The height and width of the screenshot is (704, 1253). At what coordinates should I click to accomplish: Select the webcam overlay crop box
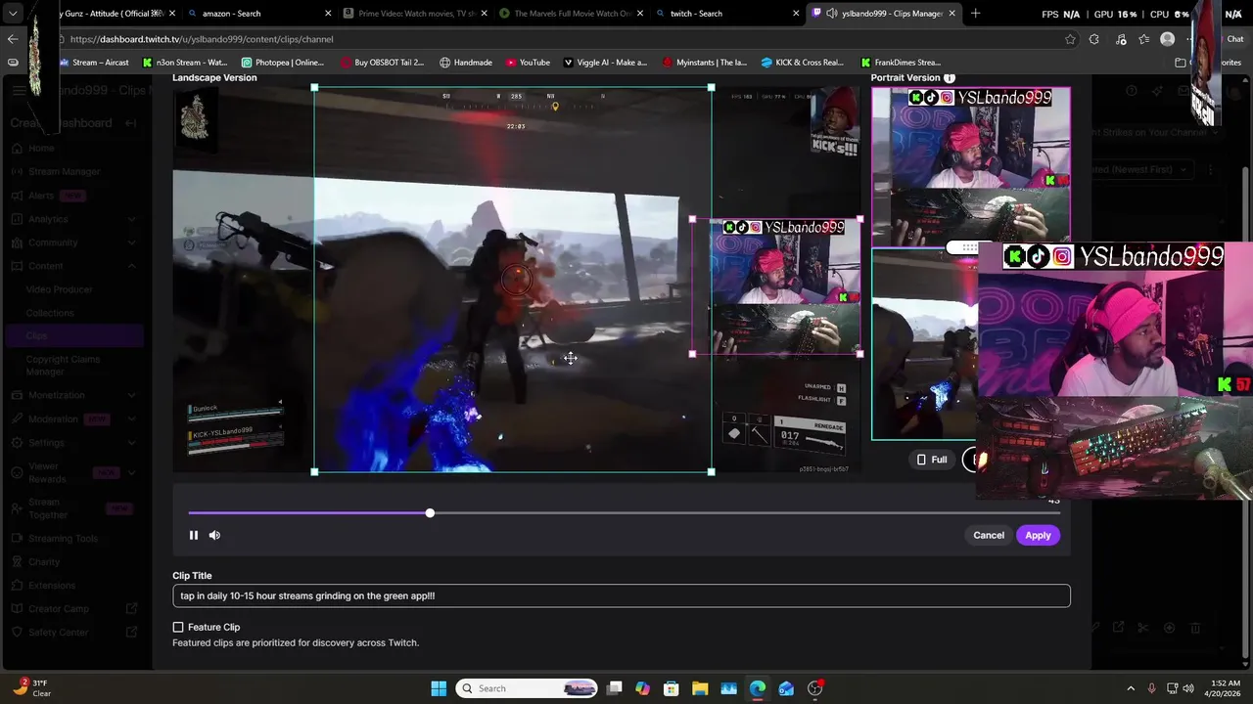776,286
